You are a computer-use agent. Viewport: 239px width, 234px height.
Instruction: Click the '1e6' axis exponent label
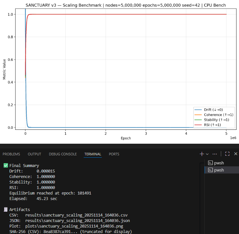coord(233,138)
